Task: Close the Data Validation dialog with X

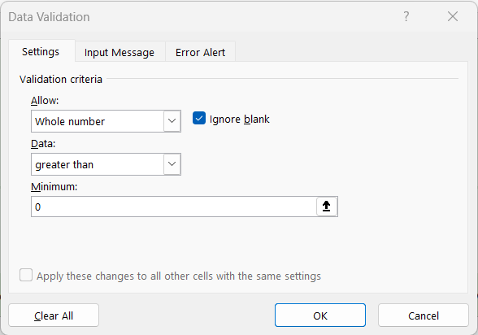Action: (453, 16)
